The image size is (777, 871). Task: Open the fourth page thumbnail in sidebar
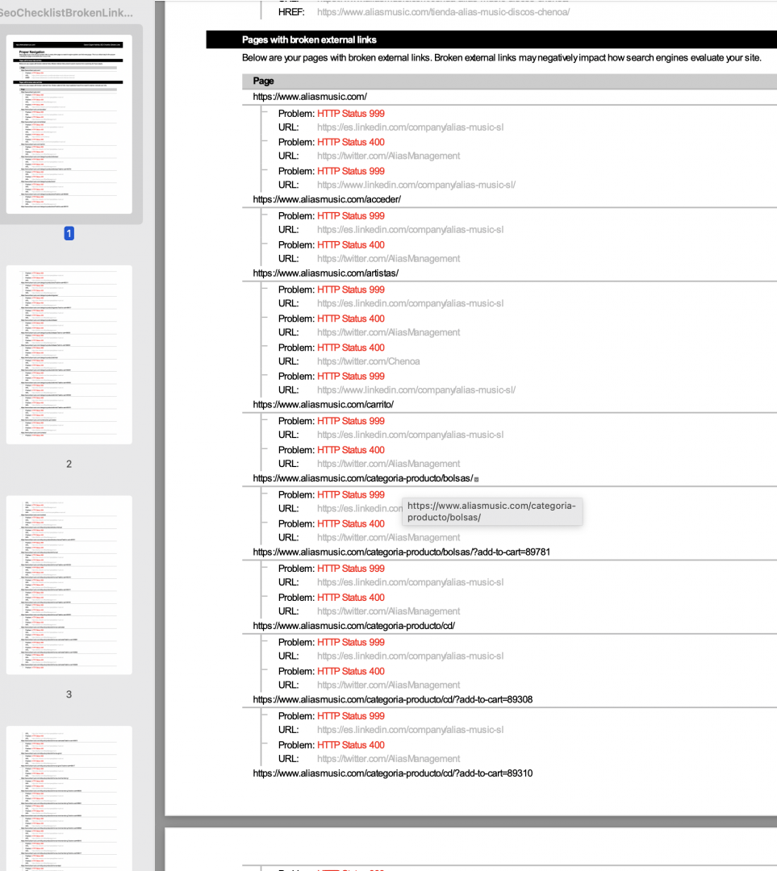click(69, 798)
